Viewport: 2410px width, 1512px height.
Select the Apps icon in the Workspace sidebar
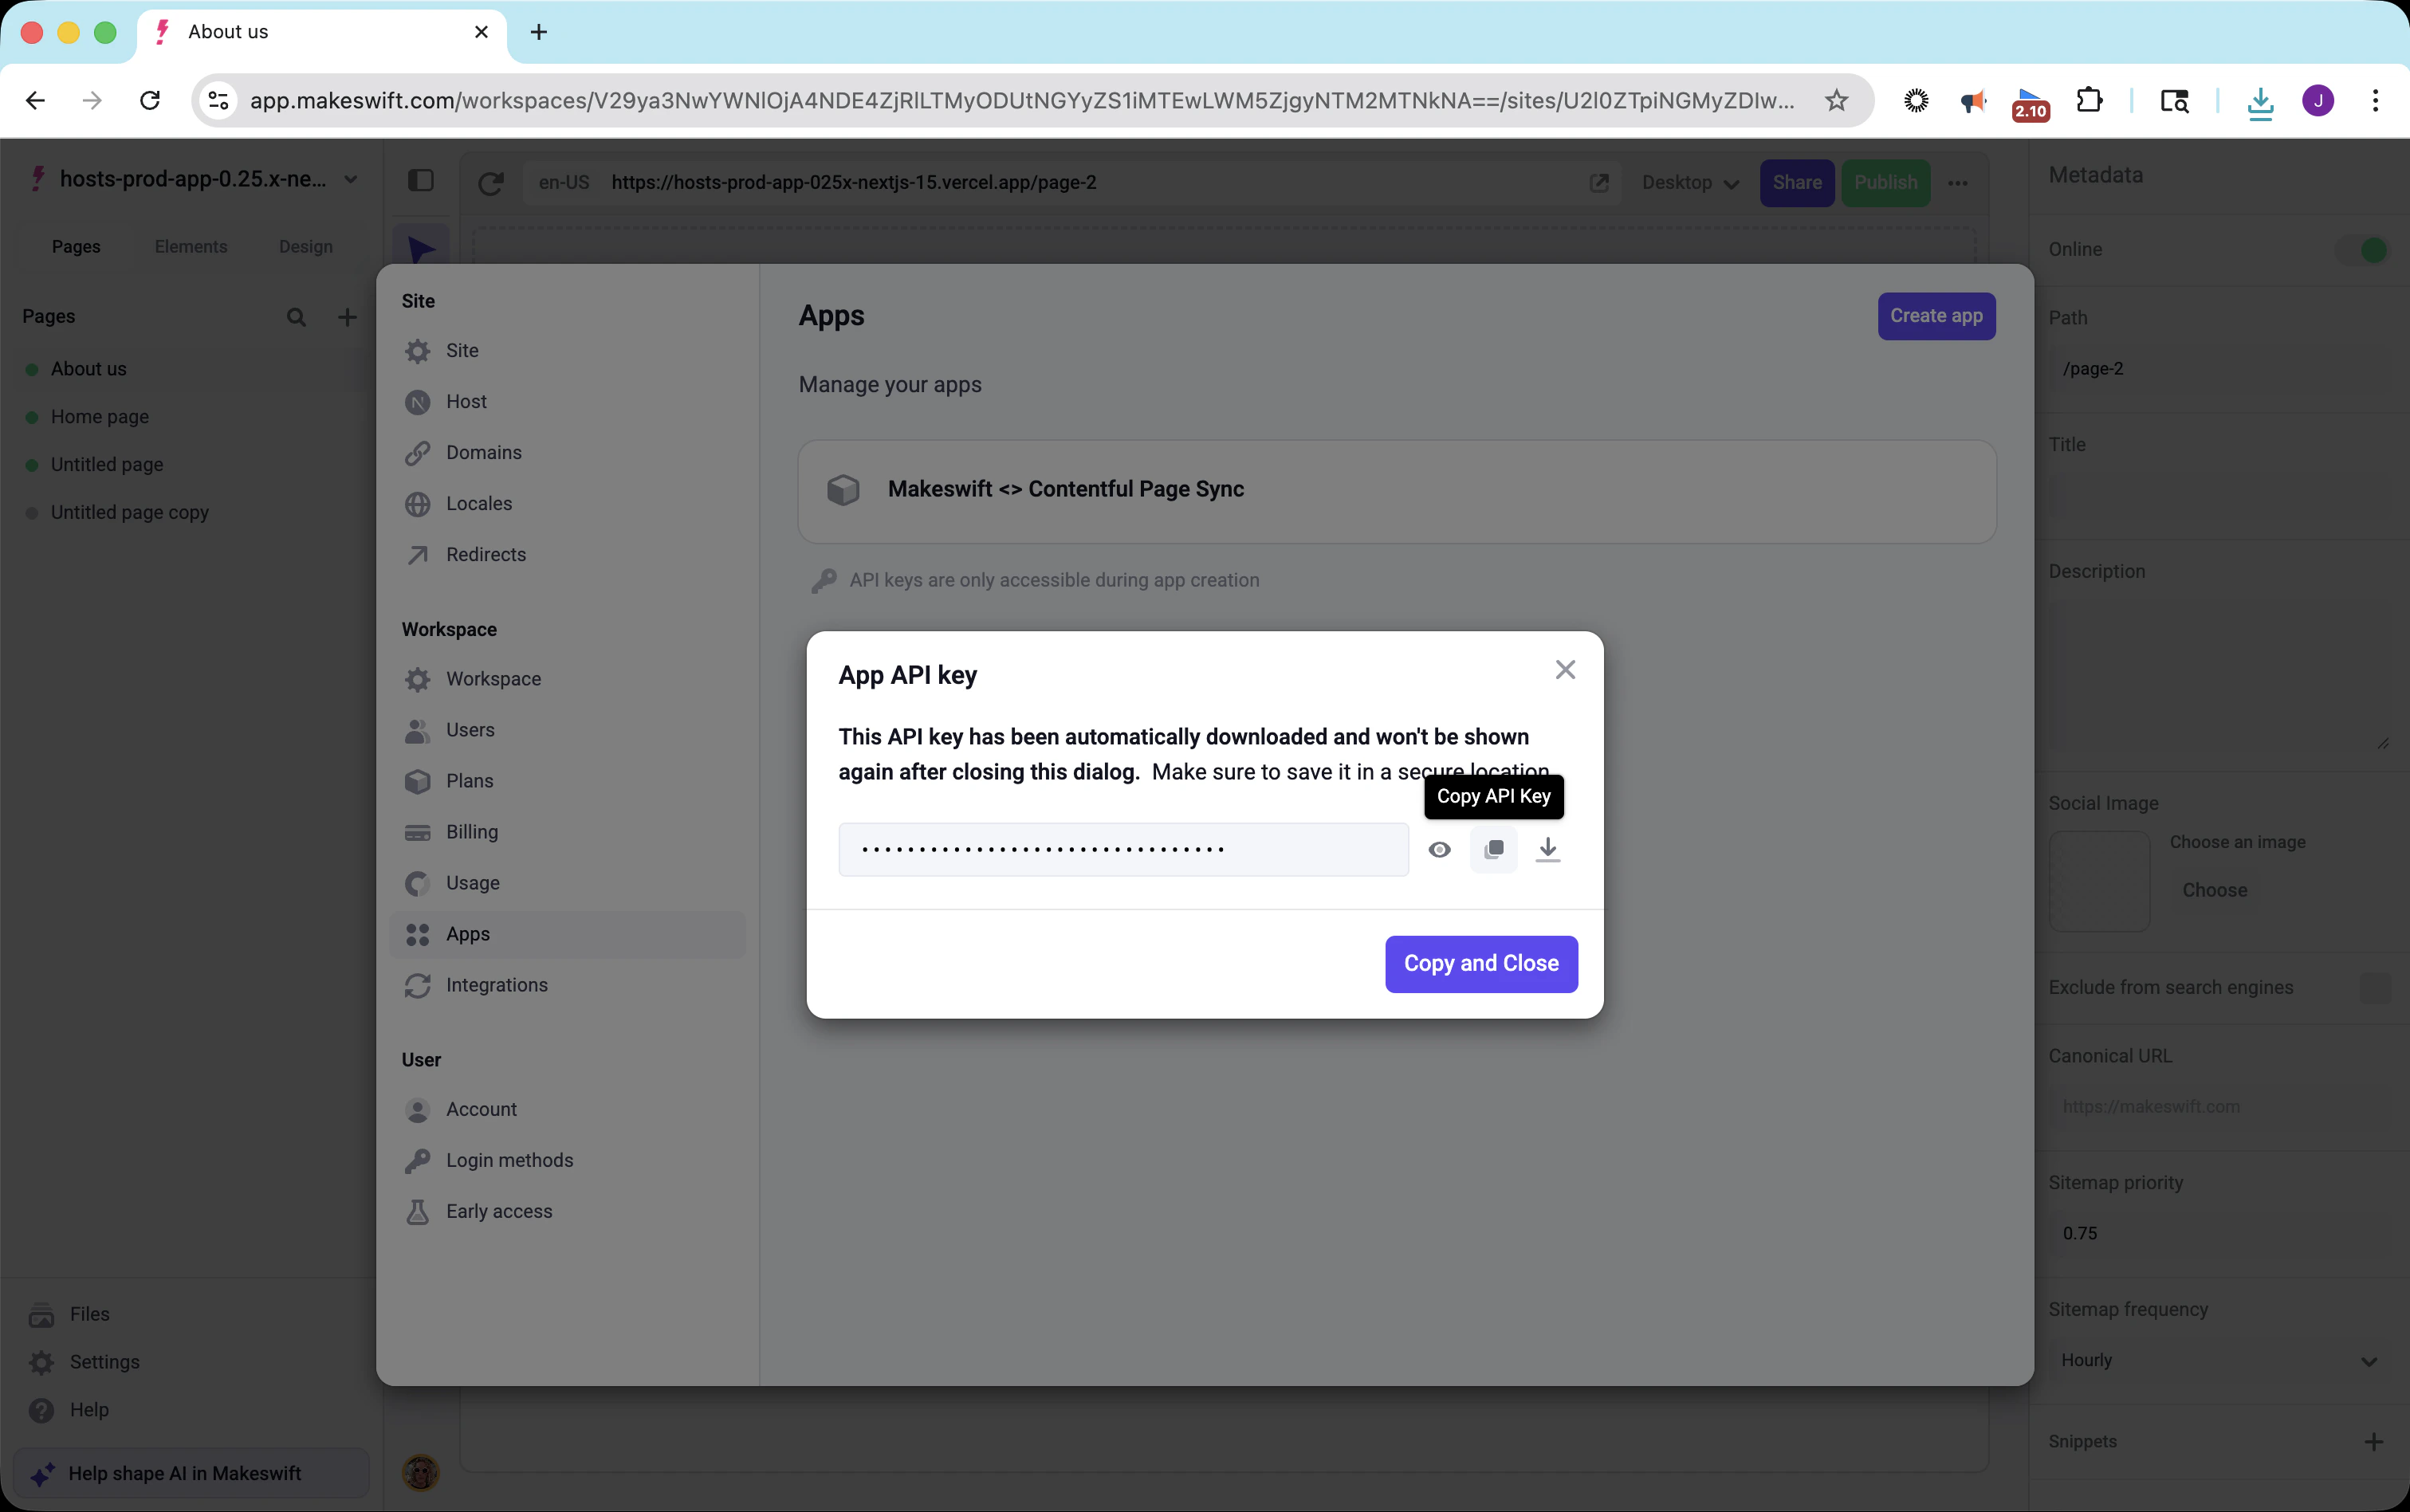[417, 933]
